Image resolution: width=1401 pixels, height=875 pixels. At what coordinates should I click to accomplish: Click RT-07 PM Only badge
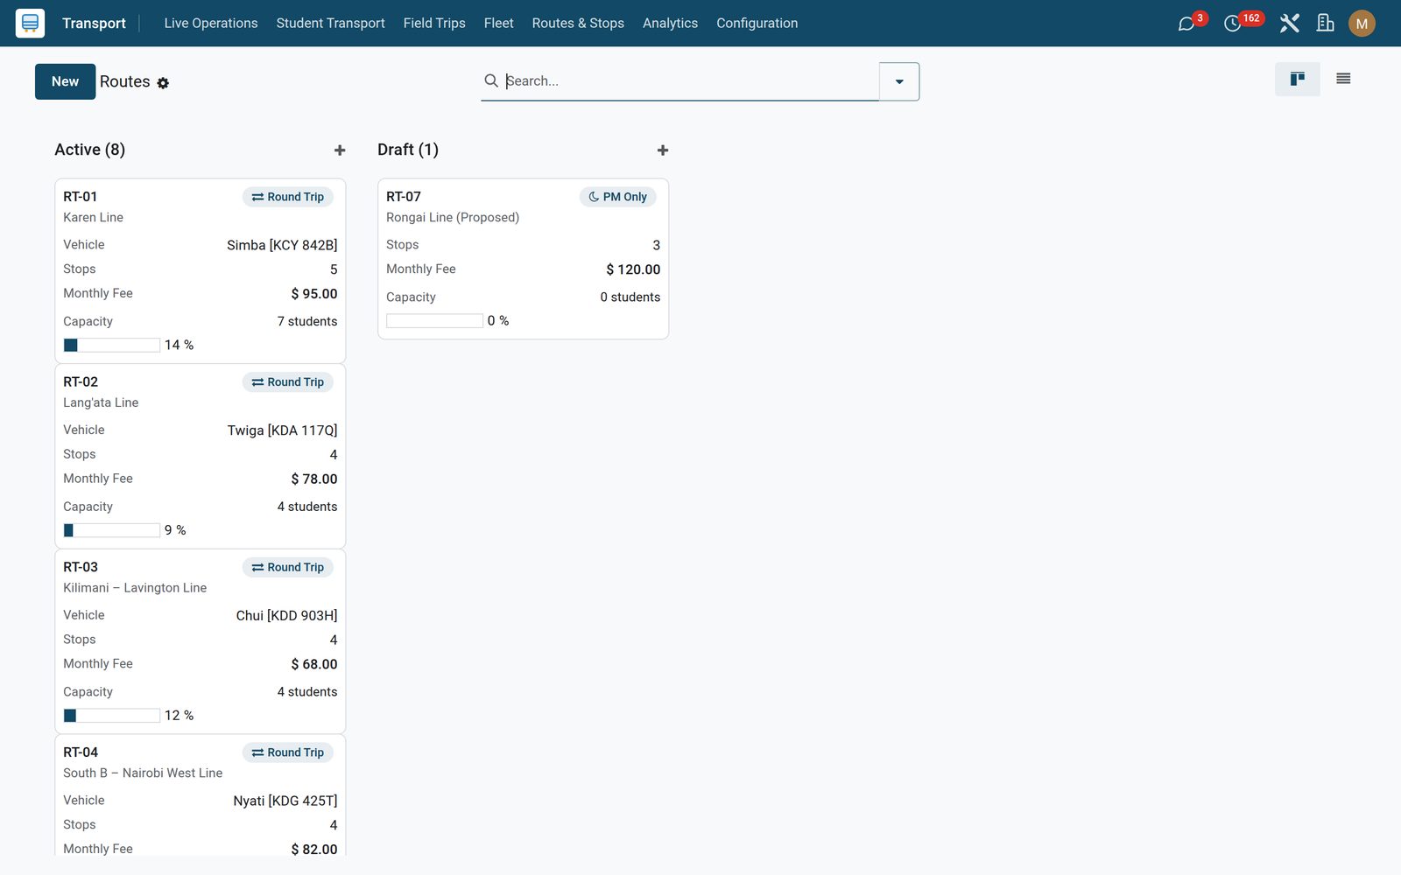pyautogui.click(x=618, y=197)
